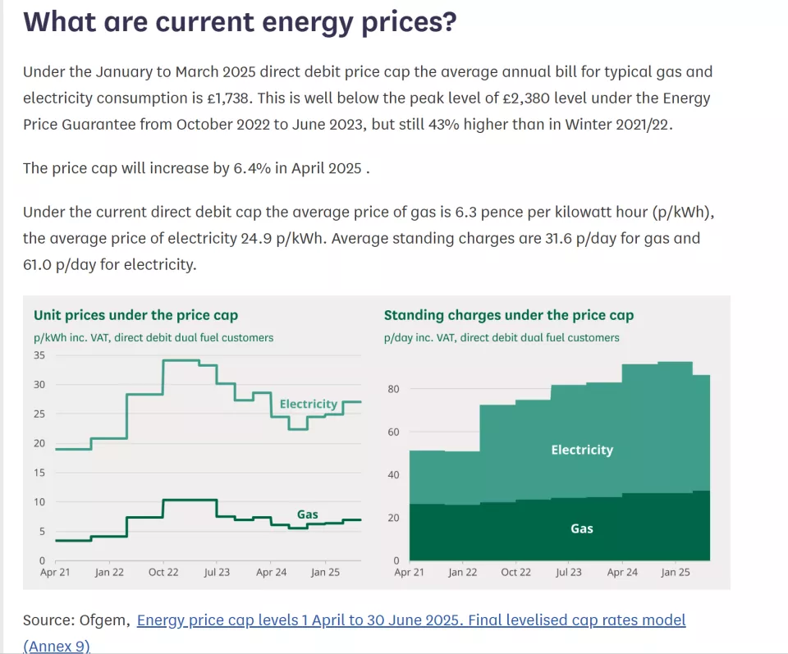Click the paragraph about the 6.4% April 2025 increase

(x=196, y=168)
